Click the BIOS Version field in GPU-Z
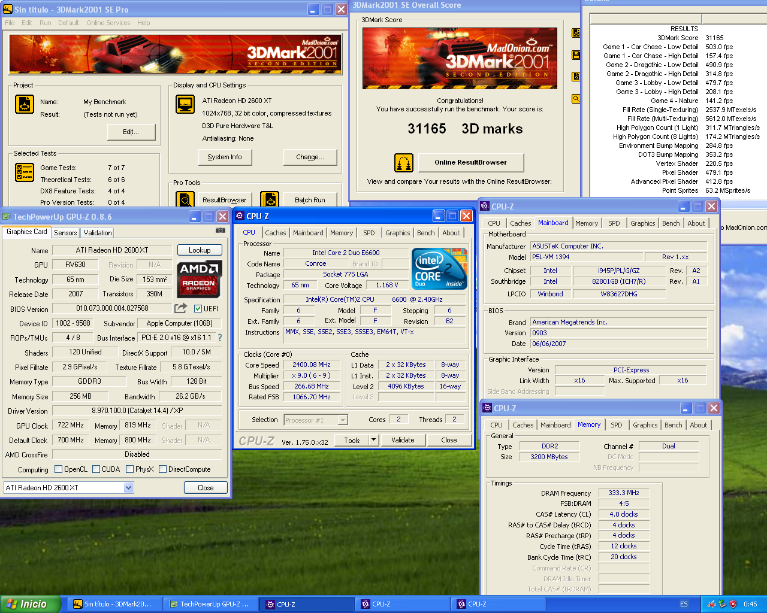The height and width of the screenshot is (613, 767). tap(112, 308)
